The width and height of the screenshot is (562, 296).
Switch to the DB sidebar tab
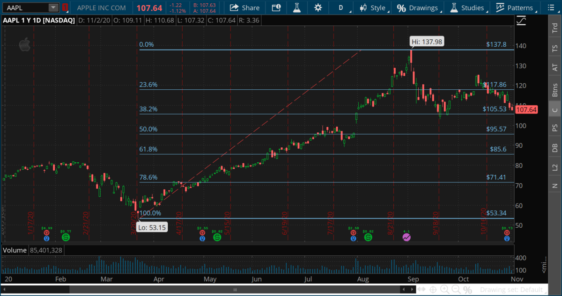555,148
